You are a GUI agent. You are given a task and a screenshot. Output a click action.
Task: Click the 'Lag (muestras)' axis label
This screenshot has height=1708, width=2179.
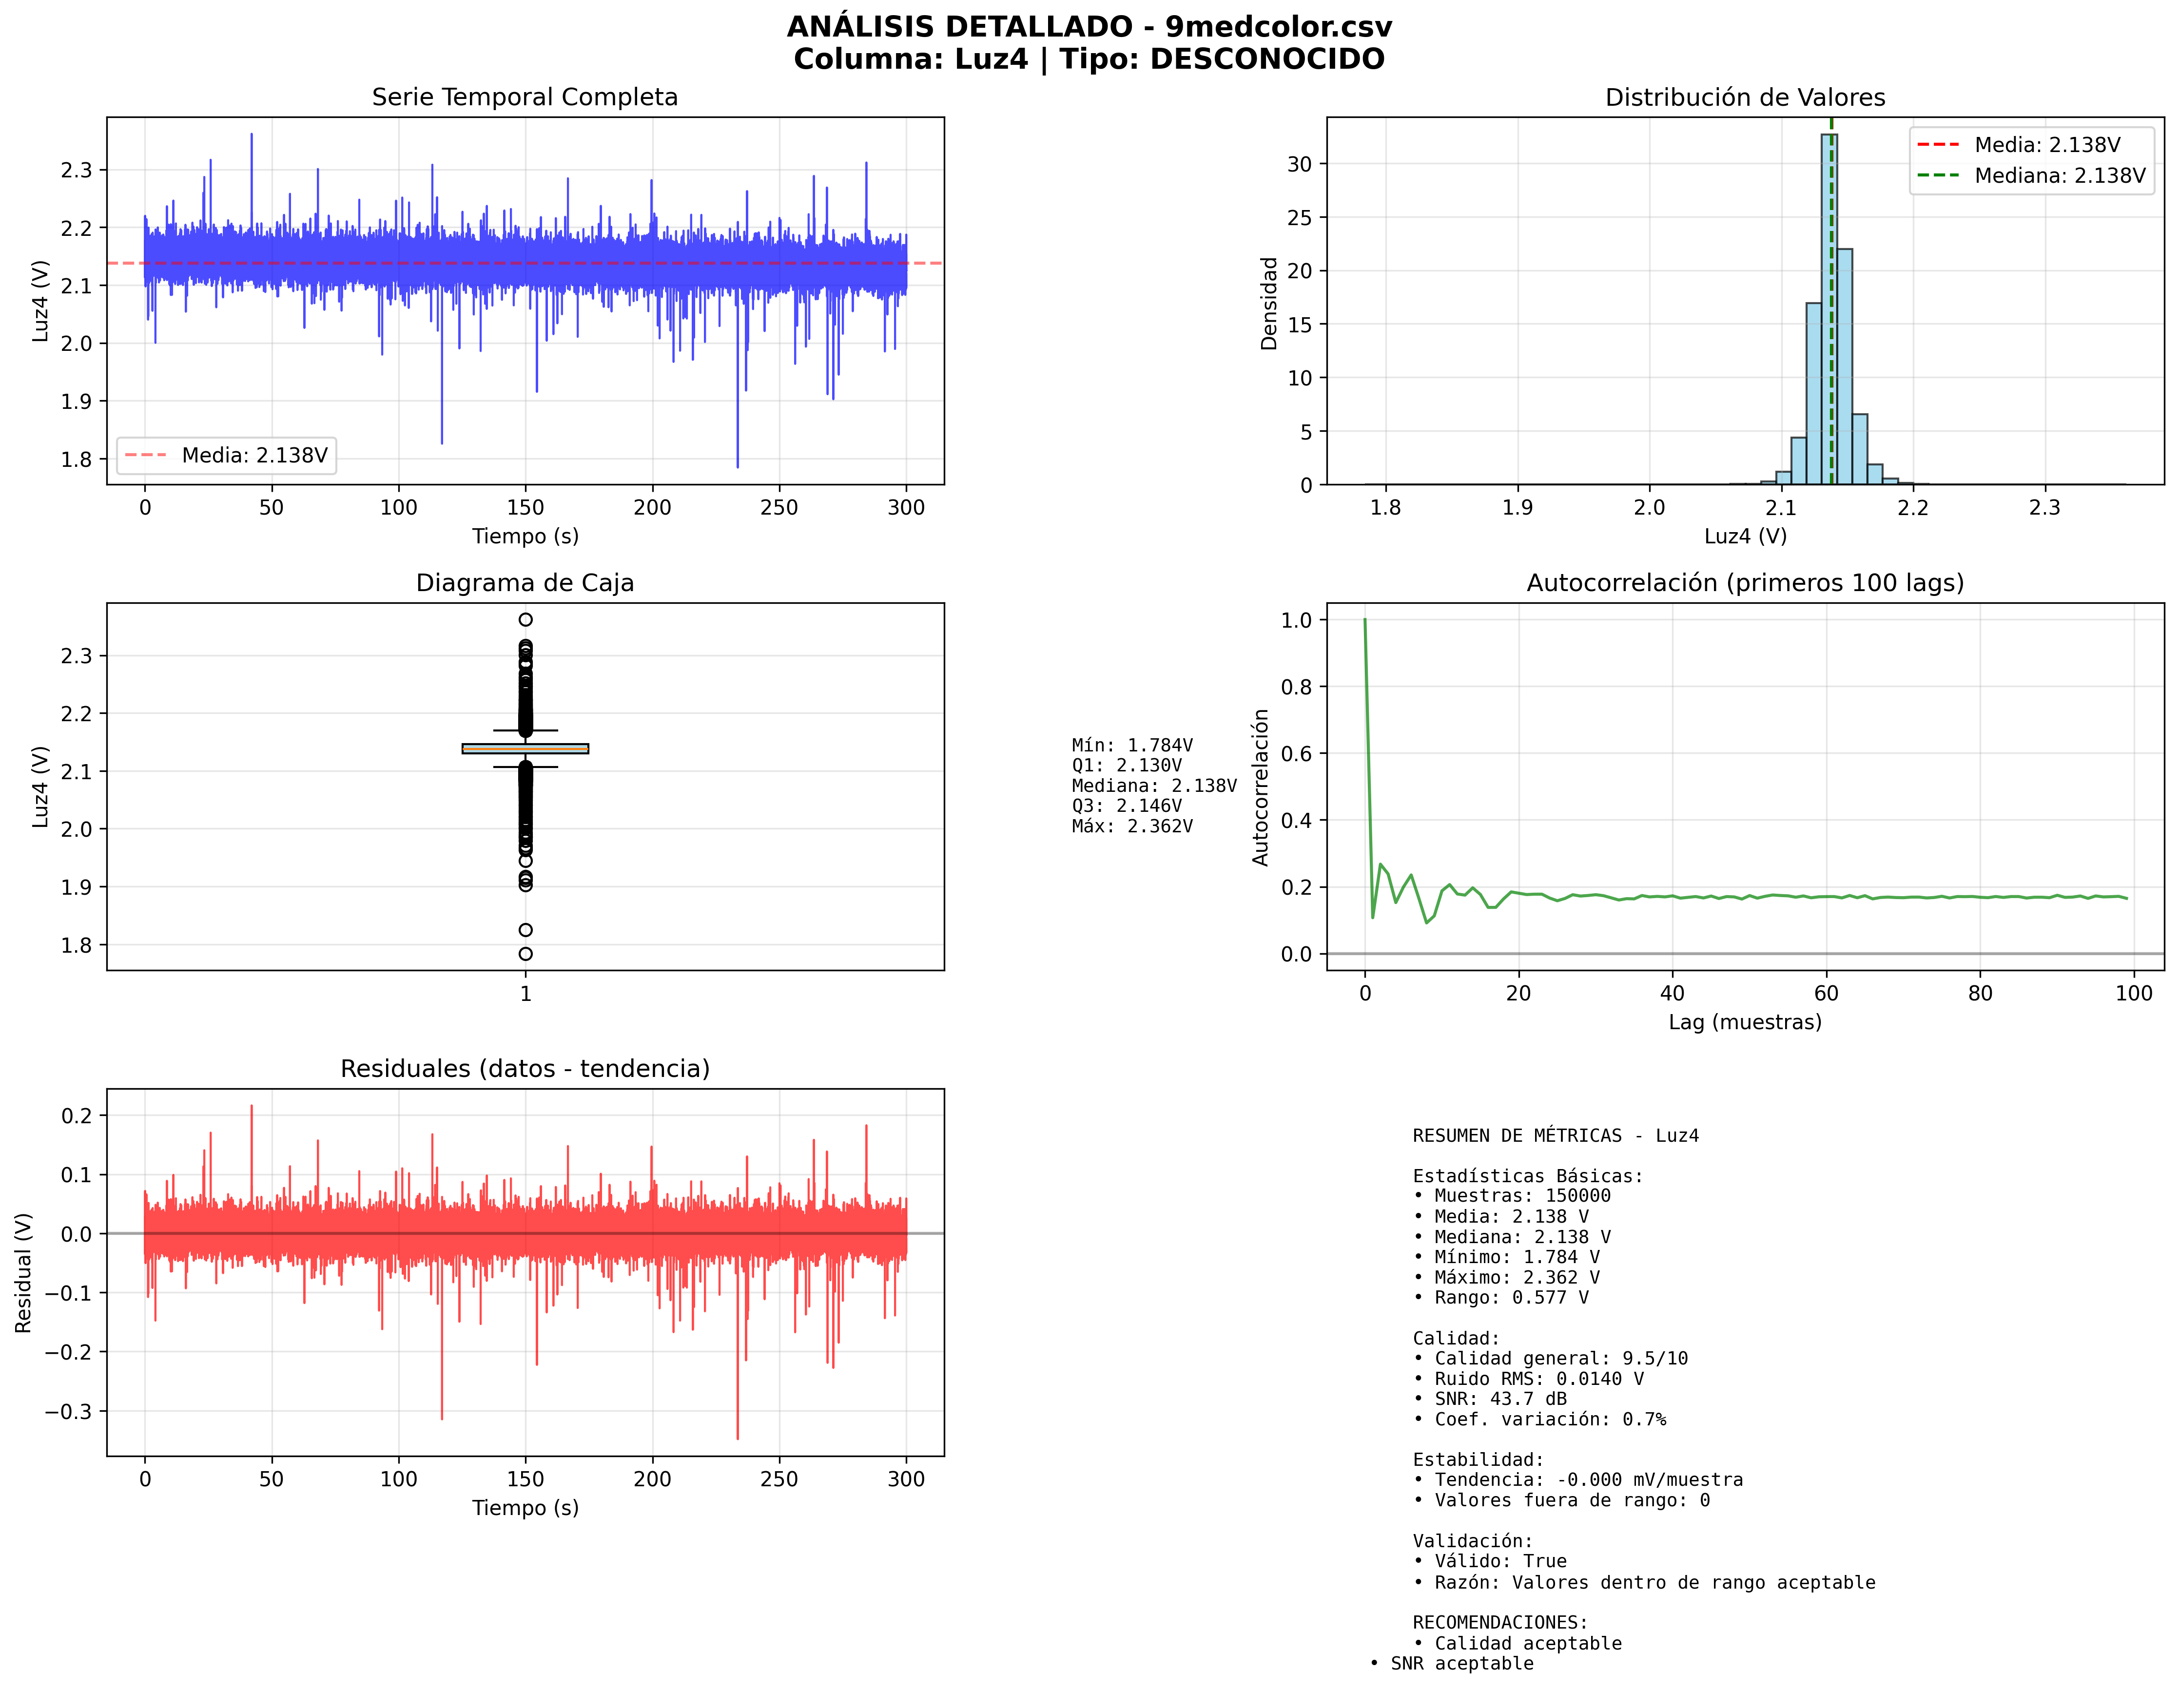click(x=1744, y=1022)
